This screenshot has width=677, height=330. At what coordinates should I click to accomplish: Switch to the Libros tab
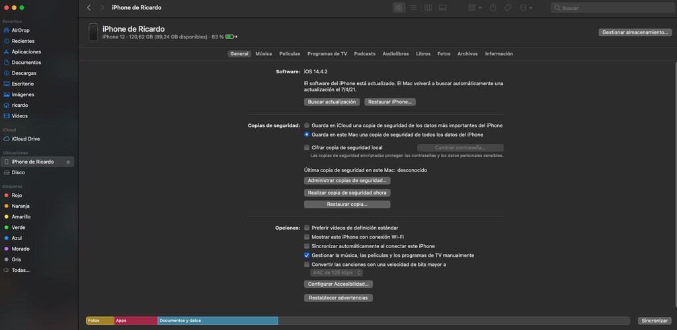click(x=423, y=54)
